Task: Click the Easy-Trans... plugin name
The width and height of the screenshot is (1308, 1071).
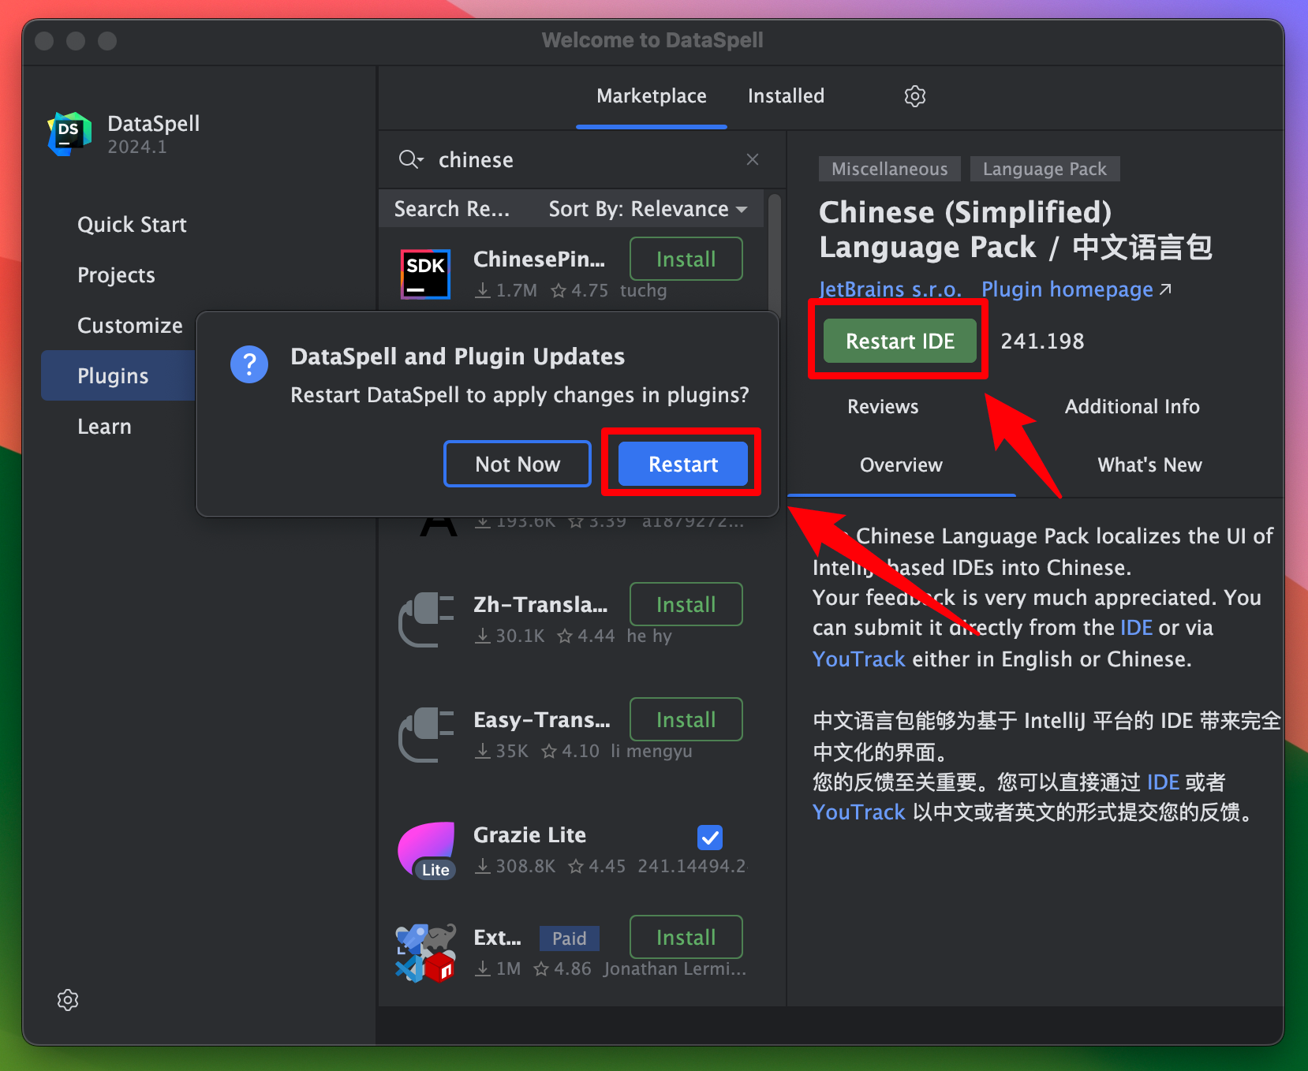Action: pyautogui.click(x=541, y=720)
